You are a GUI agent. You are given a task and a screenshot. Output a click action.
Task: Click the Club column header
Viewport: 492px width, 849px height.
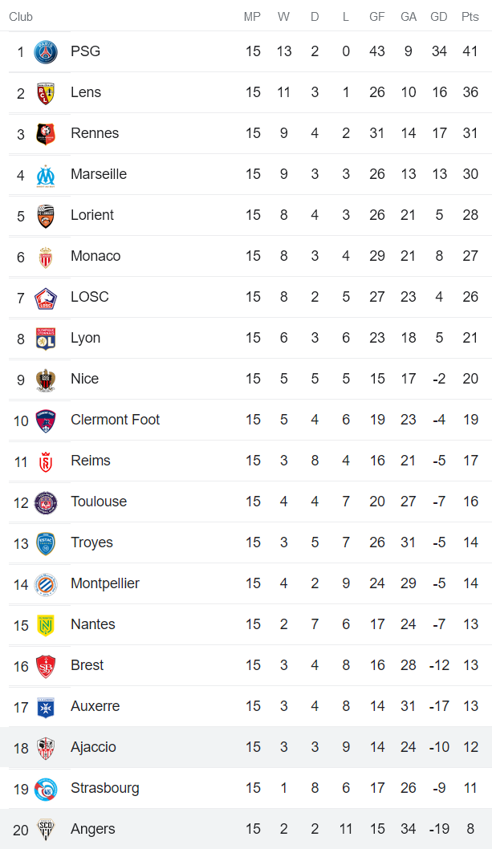21,17
